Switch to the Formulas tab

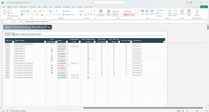(33, 7)
